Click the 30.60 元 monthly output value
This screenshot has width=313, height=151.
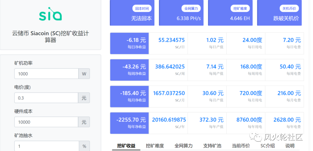(213, 93)
